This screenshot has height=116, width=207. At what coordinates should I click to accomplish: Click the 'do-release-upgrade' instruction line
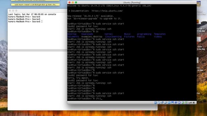pyautogui.click(x=94, y=19)
